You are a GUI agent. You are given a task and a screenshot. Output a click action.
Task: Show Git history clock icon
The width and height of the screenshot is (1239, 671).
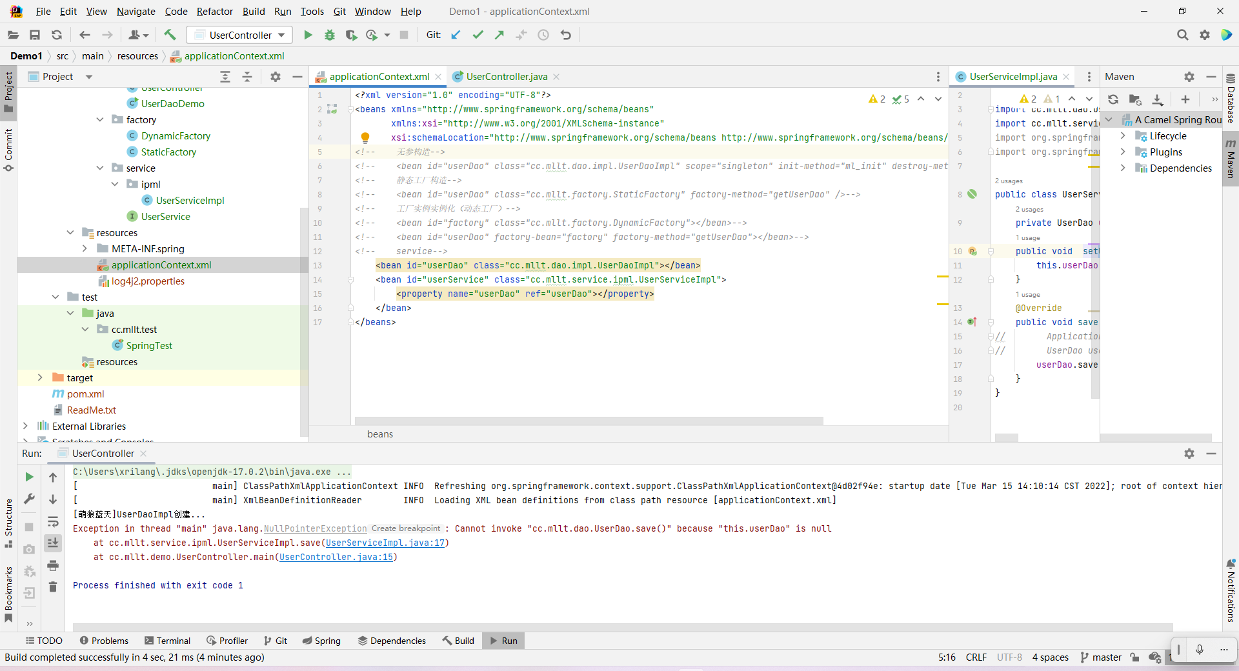point(543,35)
